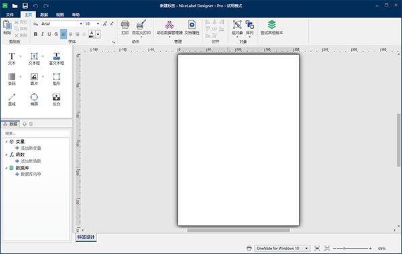
Task: Select the Line tool (直线)
Action: point(11,100)
